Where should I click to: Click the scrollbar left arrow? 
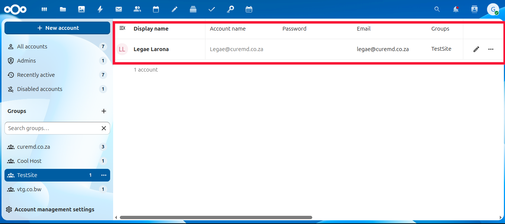click(116, 217)
